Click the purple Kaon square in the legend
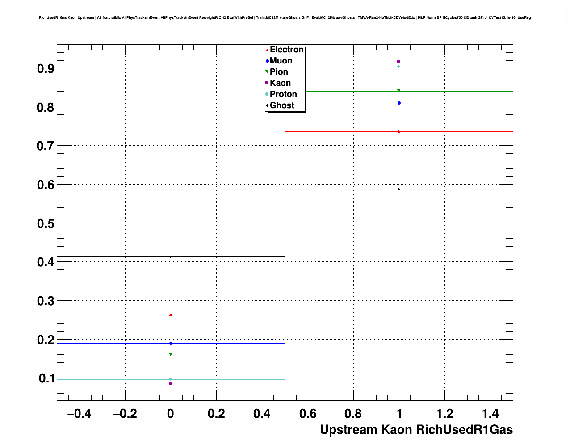This screenshot has height=445, width=570. [267, 83]
